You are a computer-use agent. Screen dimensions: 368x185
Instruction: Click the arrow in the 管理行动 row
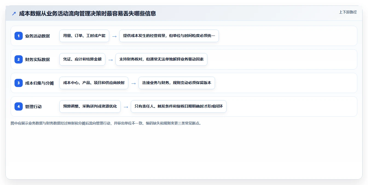[126, 107]
